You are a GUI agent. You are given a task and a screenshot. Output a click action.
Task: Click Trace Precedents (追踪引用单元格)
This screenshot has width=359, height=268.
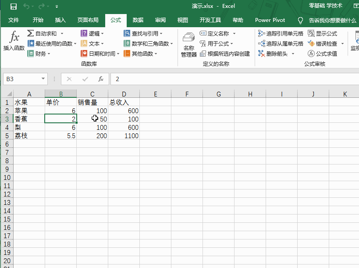click(281, 33)
